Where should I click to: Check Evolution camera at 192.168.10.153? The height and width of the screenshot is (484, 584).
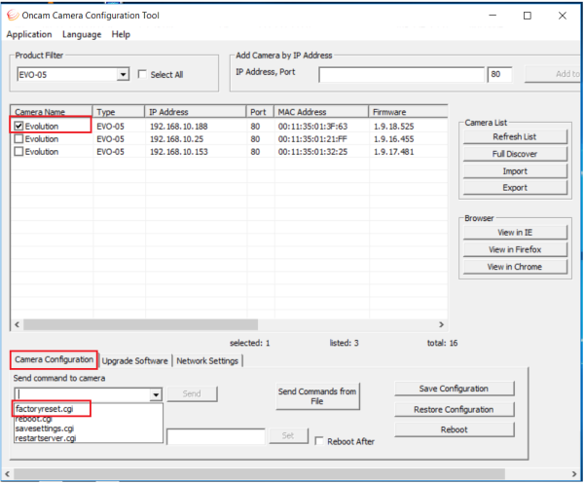18,152
